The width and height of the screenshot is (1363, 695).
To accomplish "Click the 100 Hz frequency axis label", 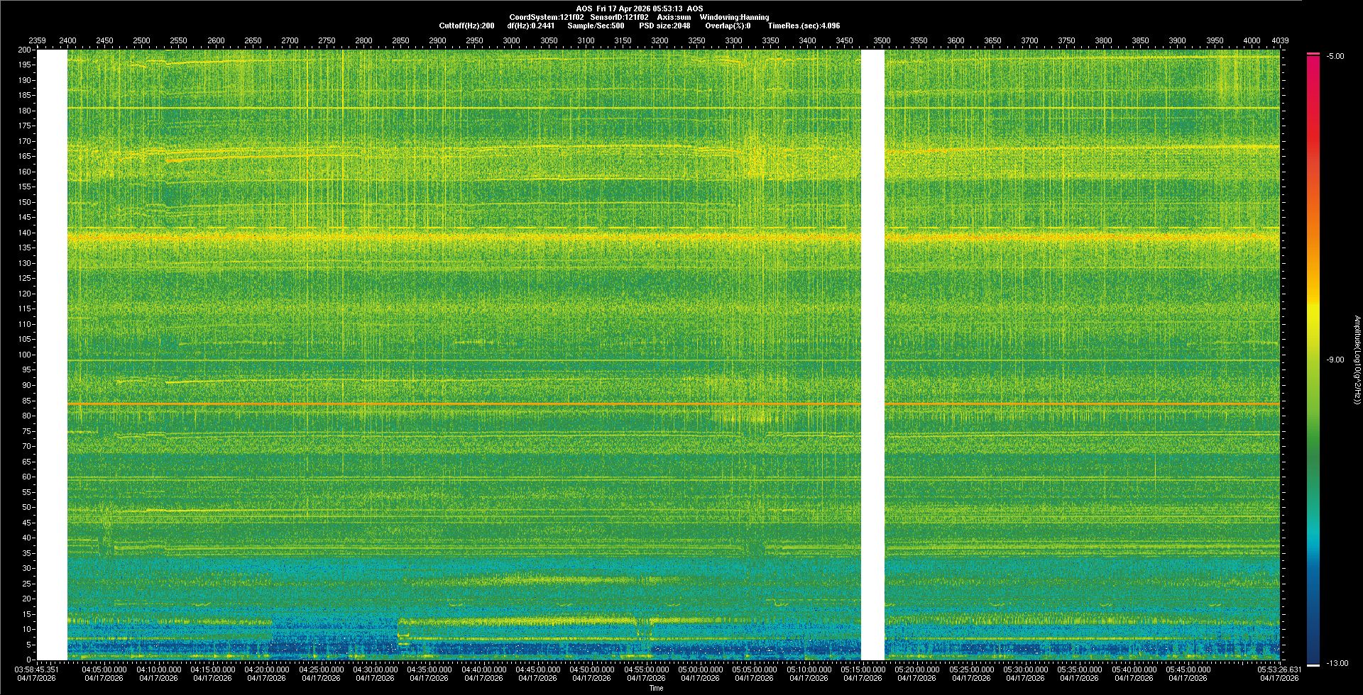I will 25,355.
